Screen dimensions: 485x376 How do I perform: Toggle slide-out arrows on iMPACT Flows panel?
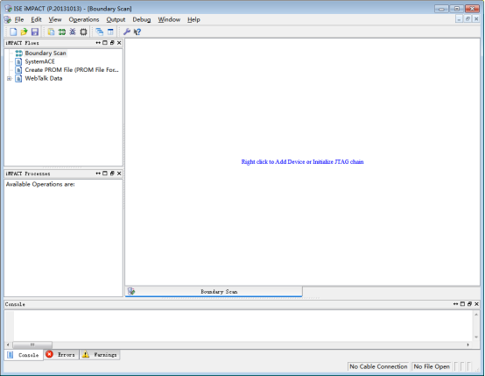pos(98,43)
